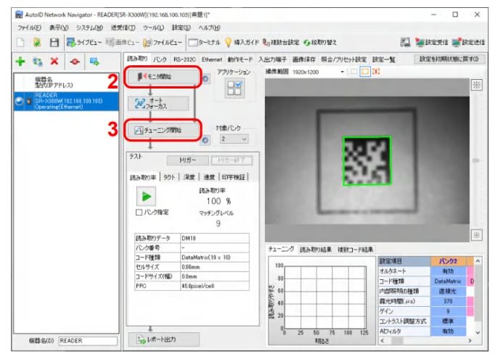The height and width of the screenshot is (362, 503).
Task: Switch to 設定一覧 tab
Action: click(383, 59)
